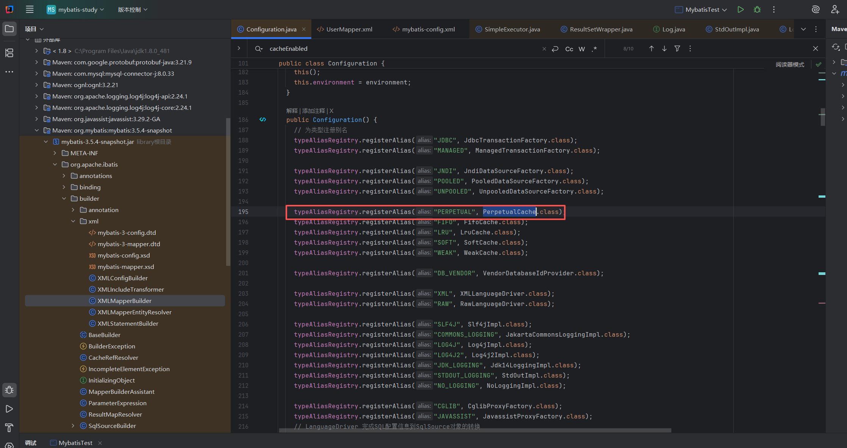Click the editor vertical scrollbar thumb
The height and width of the screenshot is (448, 847).
pos(823,117)
